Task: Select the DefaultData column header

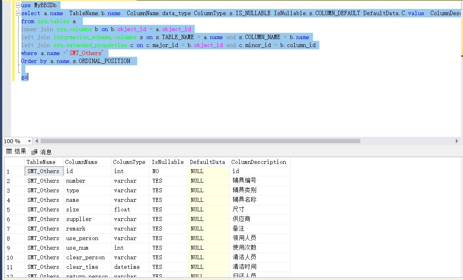Action: pyautogui.click(x=209, y=162)
